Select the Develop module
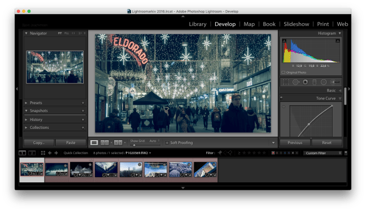Screen dimensions: 366x211 click(225, 24)
